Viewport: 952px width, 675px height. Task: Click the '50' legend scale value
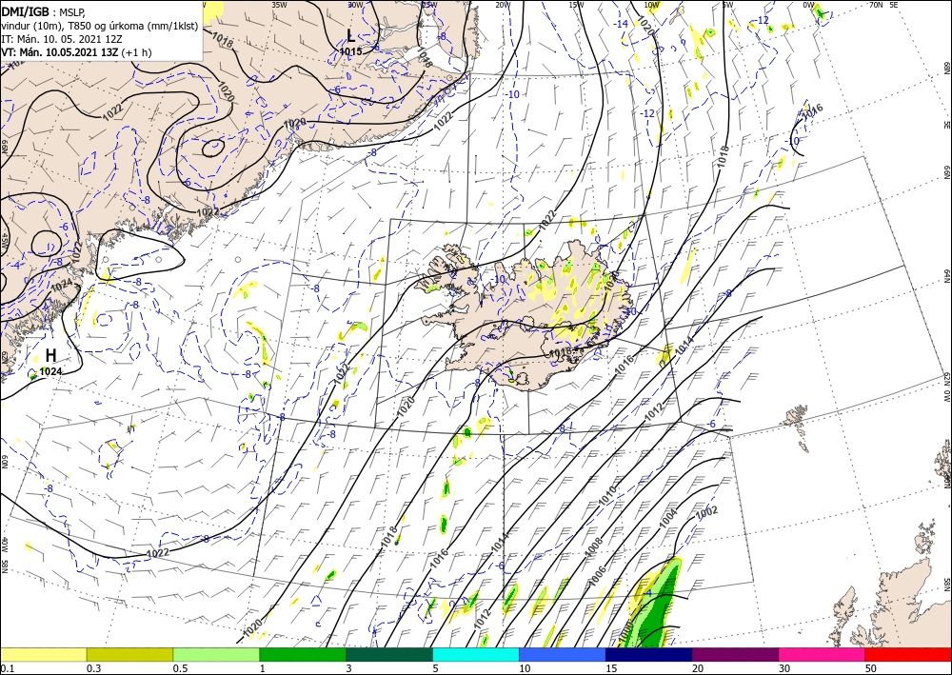pyautogui.click(x=871, y=668)
